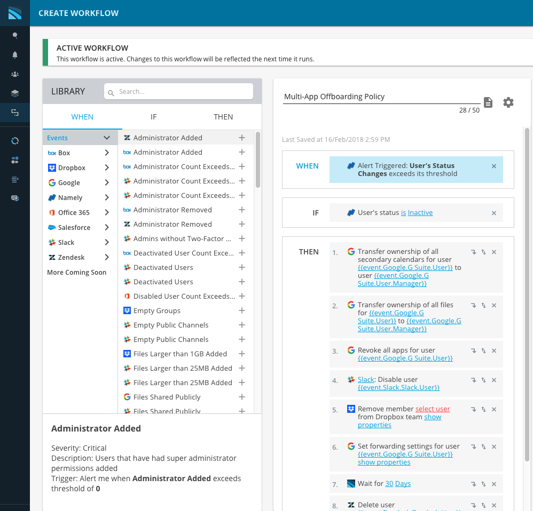Click the circular sync sidebar icon
Image resolution: width=533 pixels, height=511 pixels.
(x=15, y=141)
